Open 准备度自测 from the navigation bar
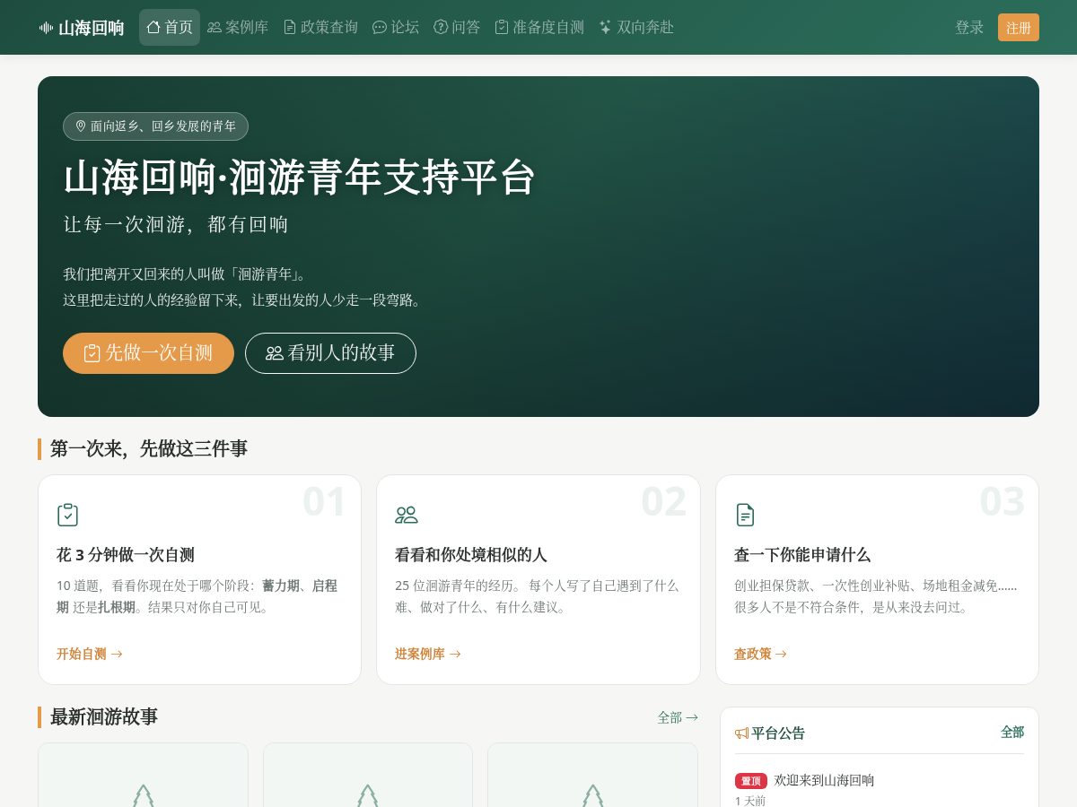 [x=539, y=27]
